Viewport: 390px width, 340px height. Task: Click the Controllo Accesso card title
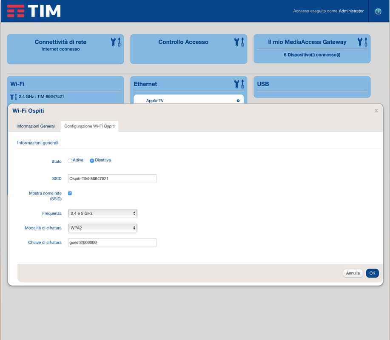pyautogui.click(x=183, y=42)
